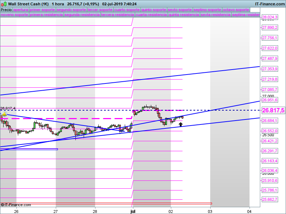Click the 28 date axis label
286x214 pixels.
(x=95, y=212)
